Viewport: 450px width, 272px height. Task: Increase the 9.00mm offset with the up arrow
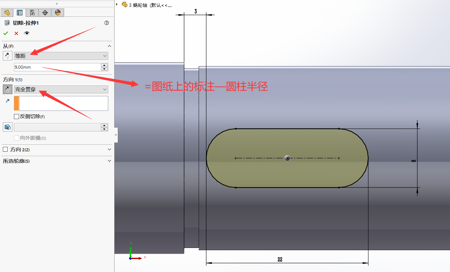point(104,65)
